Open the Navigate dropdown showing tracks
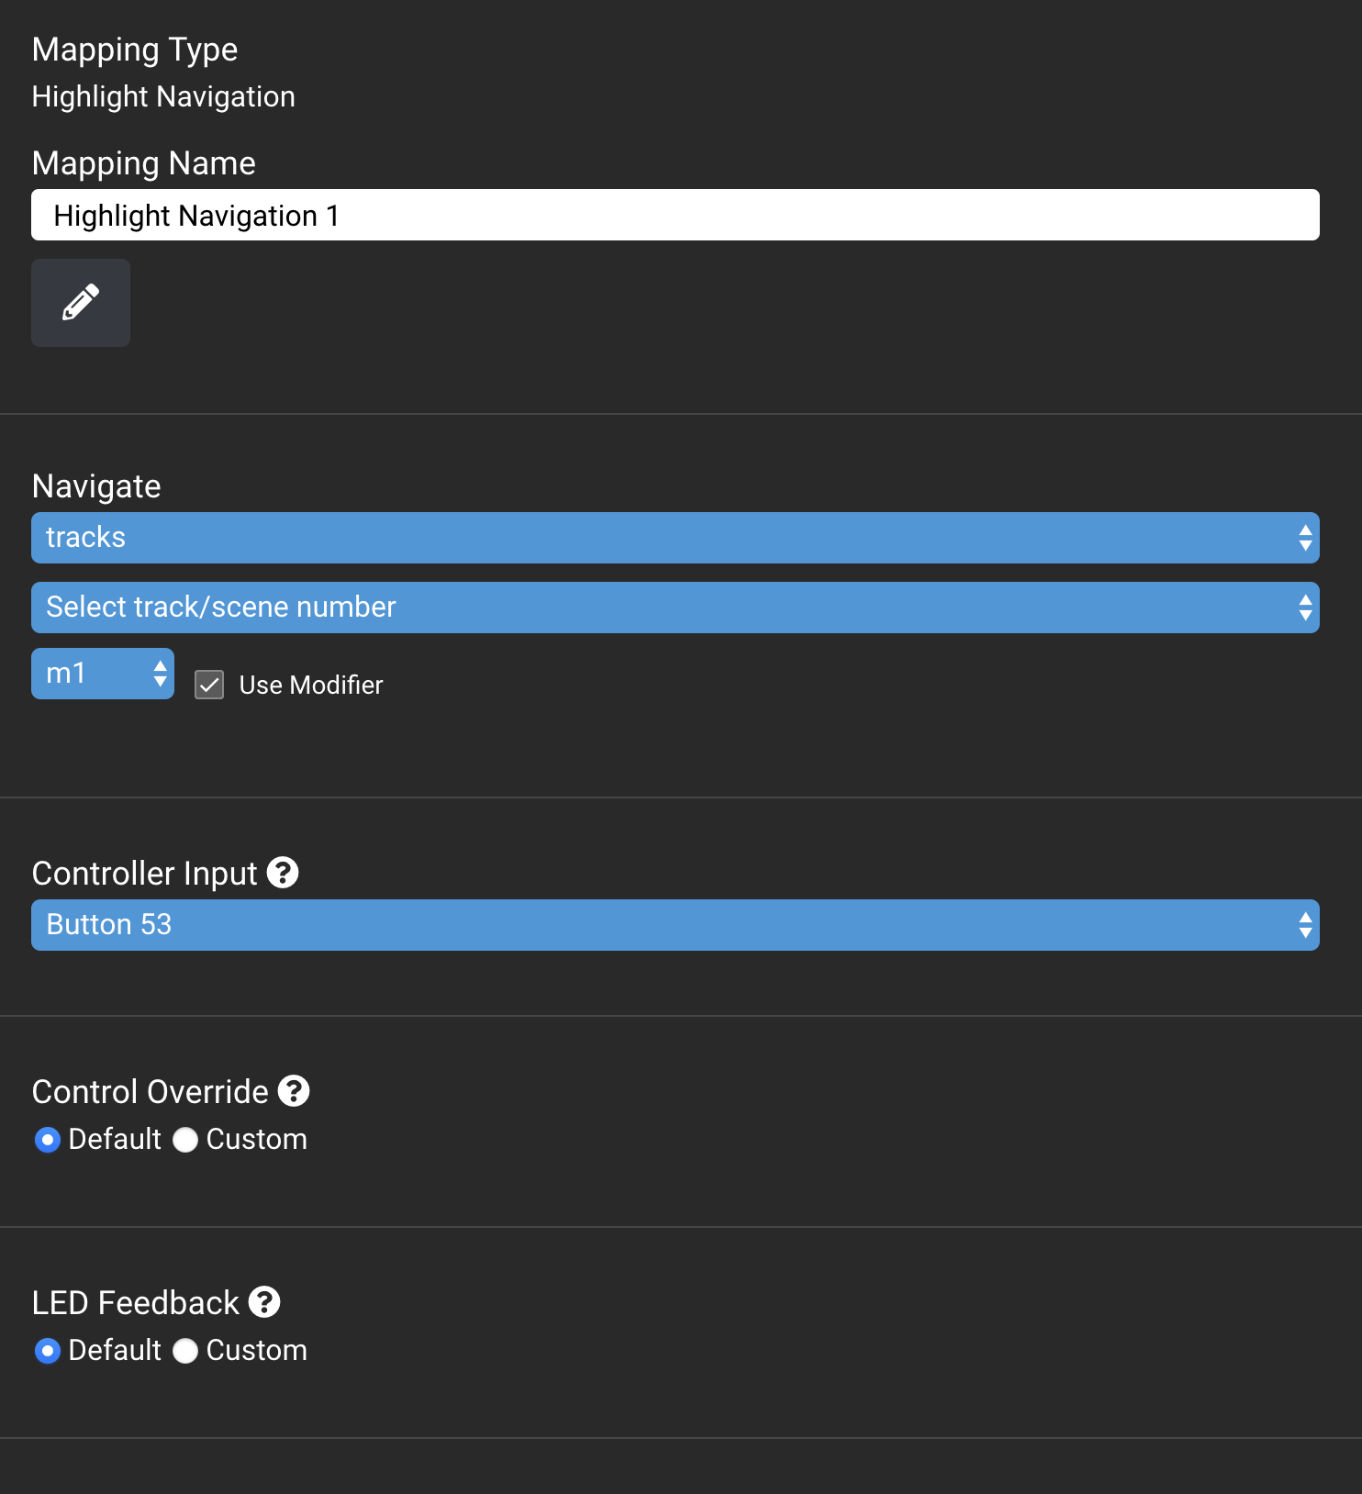This screenshot has height=1494, width=1362. tap(675, 538)
